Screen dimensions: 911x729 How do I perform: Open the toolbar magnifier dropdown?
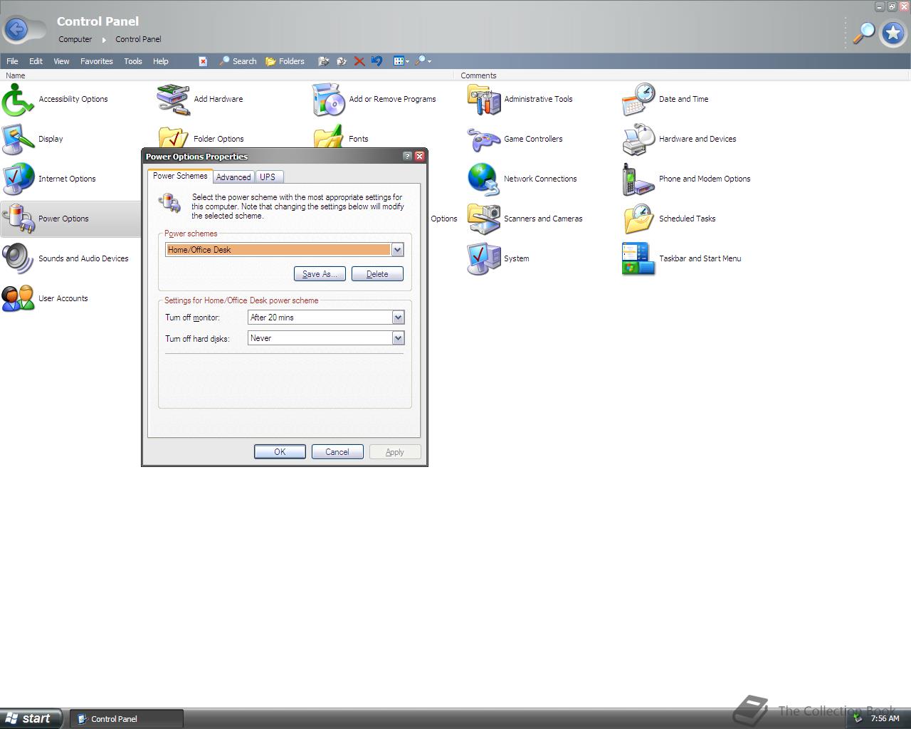(423, 61)
